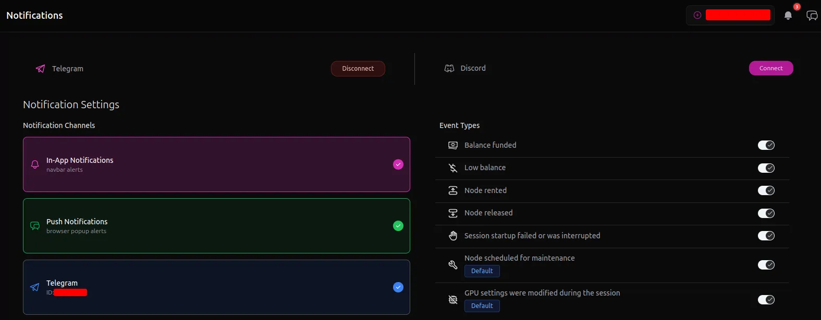Switch off GPU settings modified notifications
The height and width of the screenshot is (320, 821).
pyautogui.click(x=766, y=300)
